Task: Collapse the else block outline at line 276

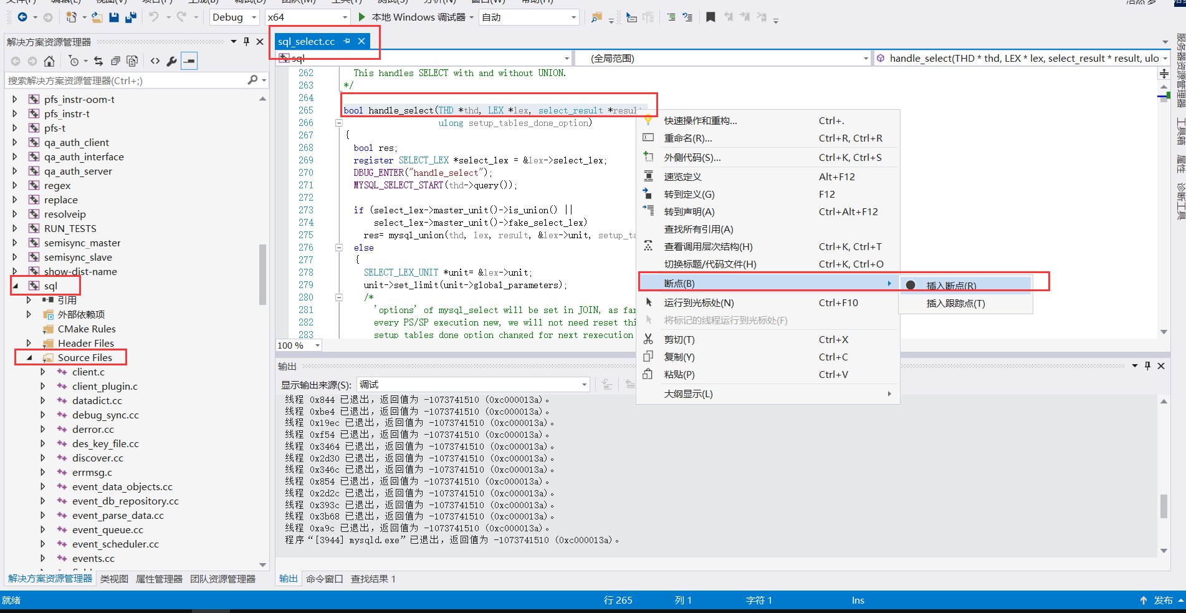Action: coord(339,248)
